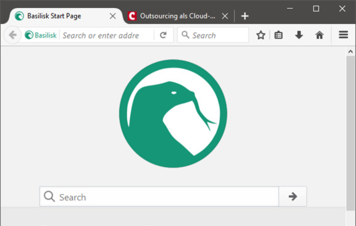Show bookmarks list icon

(278, 35)
